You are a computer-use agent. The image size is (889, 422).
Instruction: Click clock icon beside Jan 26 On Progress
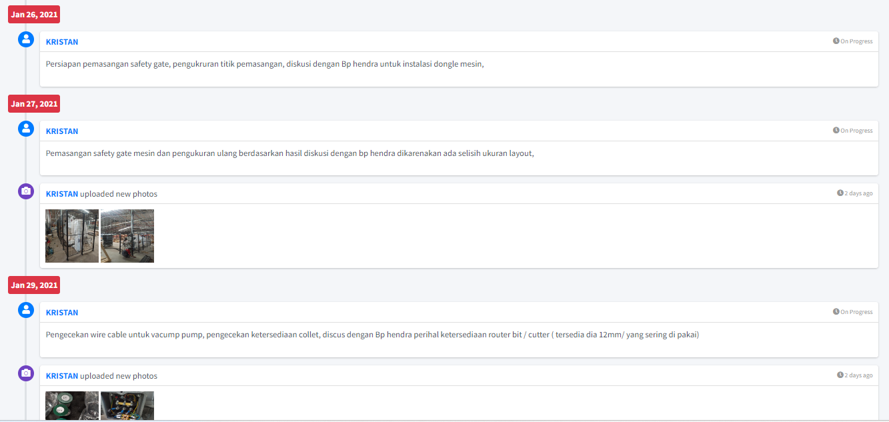[x=836, y=41]
